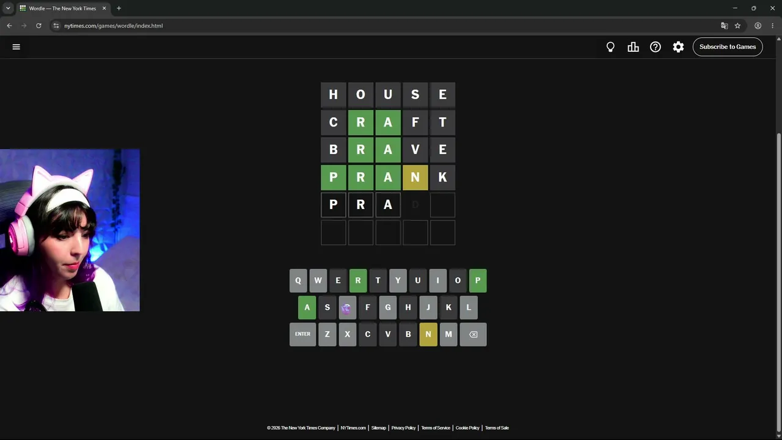Tap the Y key on the Wordle keyboard
Viewport: 782px width, 440px height.
398,280
